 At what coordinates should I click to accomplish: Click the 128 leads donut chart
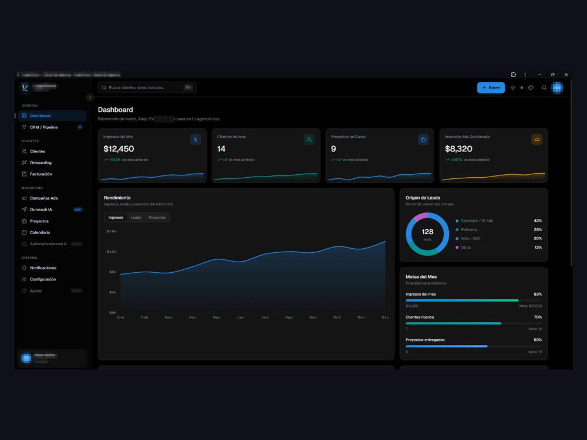427,234
